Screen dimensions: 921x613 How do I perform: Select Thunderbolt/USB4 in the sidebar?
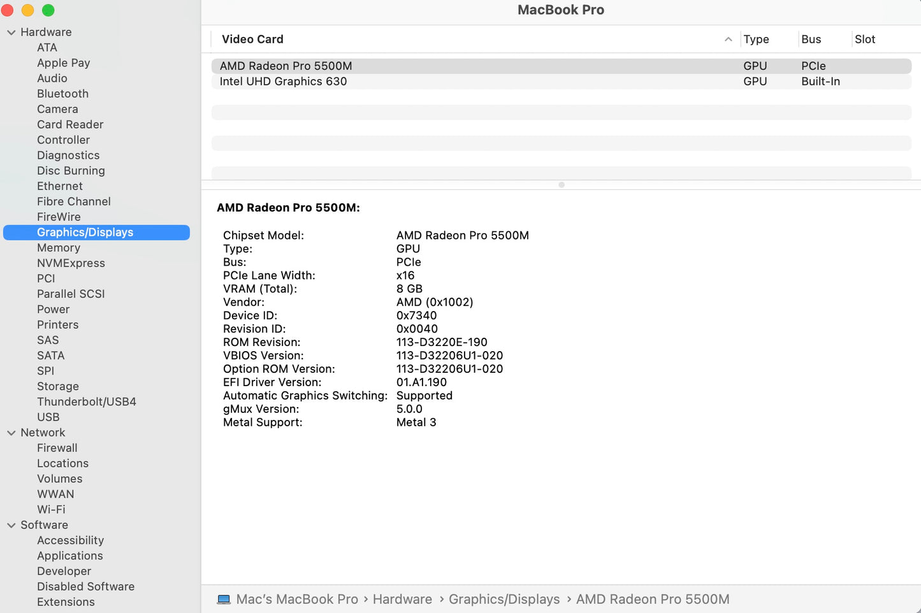(87, 402)
